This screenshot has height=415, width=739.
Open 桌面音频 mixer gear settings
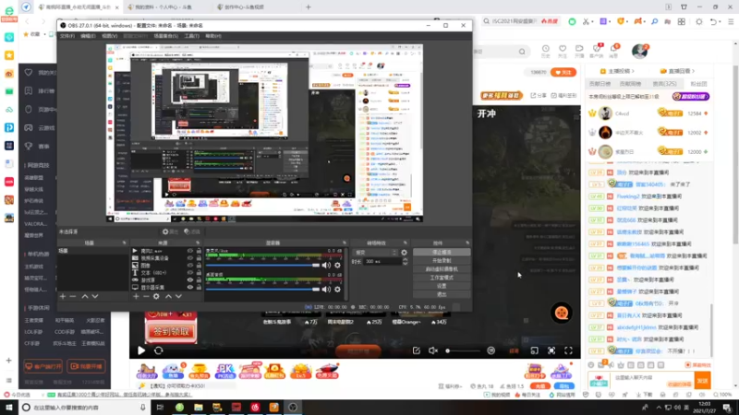[x=337, y=289]
